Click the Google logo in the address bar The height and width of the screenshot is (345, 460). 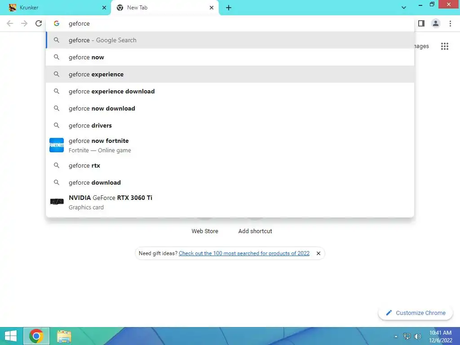tap(57, 23)
